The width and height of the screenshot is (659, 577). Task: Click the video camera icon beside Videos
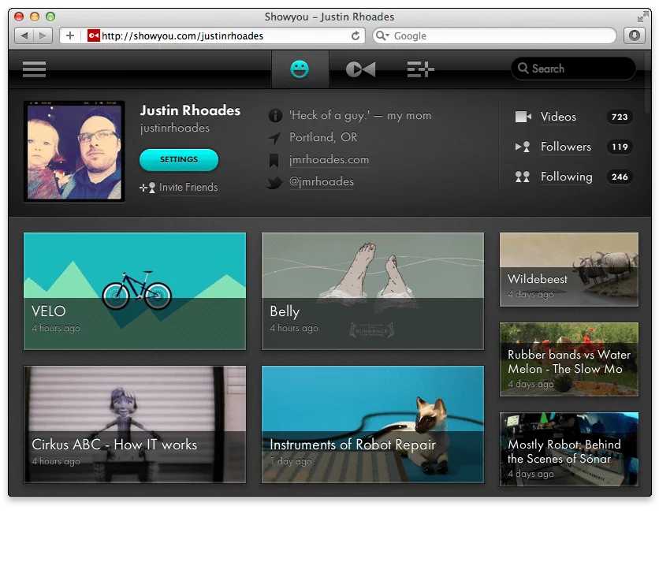523,117
